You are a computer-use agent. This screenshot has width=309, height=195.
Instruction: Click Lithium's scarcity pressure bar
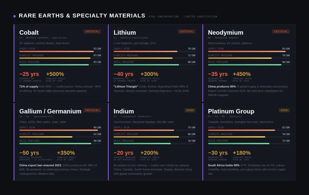[x=154, y=58]
